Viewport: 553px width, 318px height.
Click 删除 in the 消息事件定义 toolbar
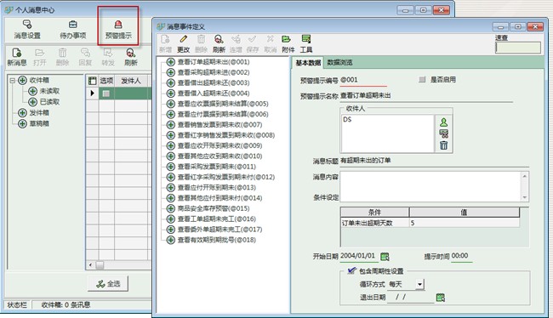click(x=201, y=43)
